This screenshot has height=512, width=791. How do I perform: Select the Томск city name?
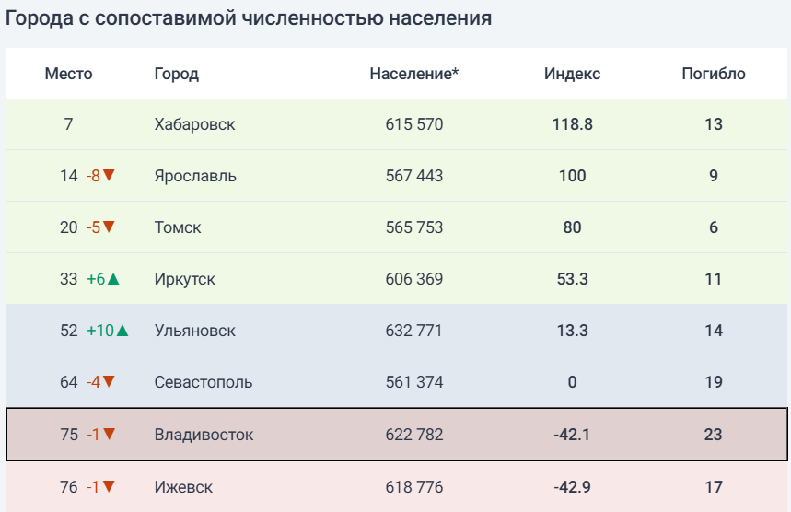(178, 227)
